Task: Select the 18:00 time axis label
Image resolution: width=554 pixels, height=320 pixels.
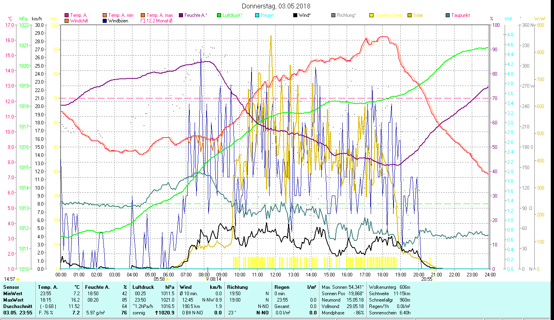Action: click(x=383, y=275)
